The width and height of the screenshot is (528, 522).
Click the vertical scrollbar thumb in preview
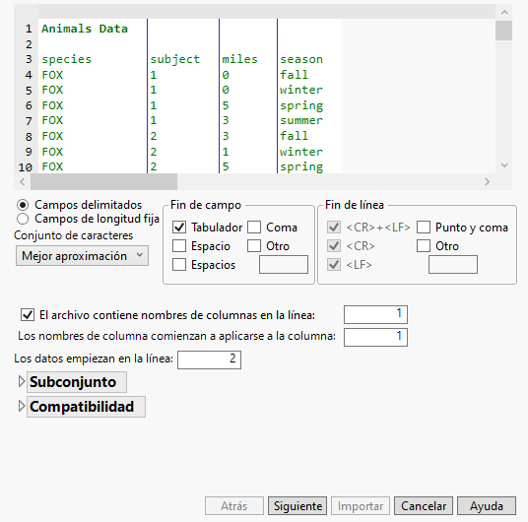(503, 31)
